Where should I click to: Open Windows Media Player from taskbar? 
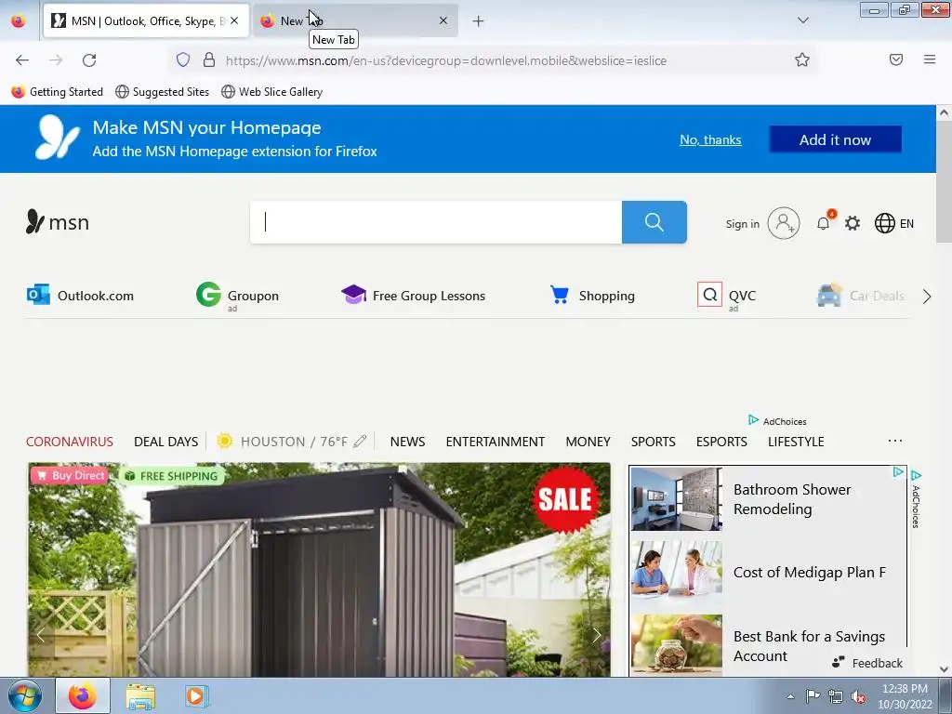coord(197,695)
